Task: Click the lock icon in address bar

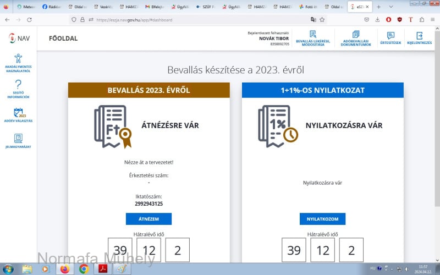Action: pyautogui.click(x=82, y=20)
